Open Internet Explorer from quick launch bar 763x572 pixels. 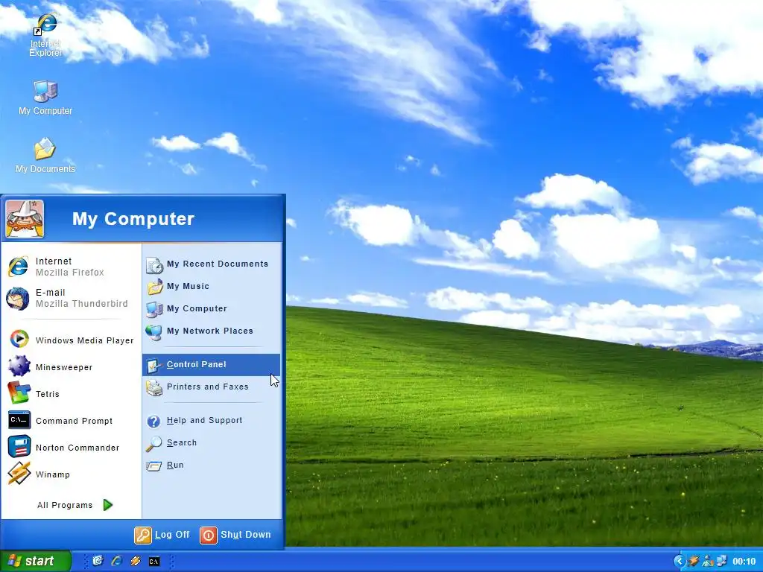coord(117,561)
